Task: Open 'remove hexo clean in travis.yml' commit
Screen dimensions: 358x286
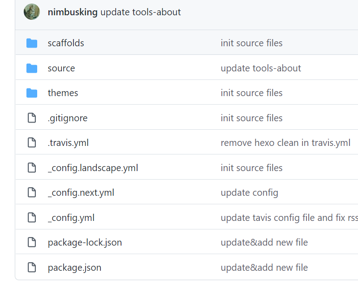Action: pos(285,143)
